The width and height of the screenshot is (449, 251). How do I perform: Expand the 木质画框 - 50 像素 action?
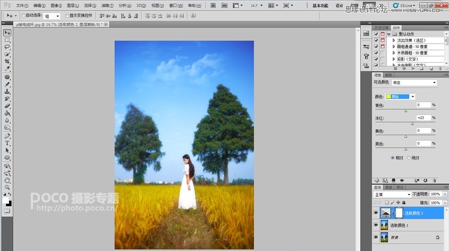pos(394,53)
